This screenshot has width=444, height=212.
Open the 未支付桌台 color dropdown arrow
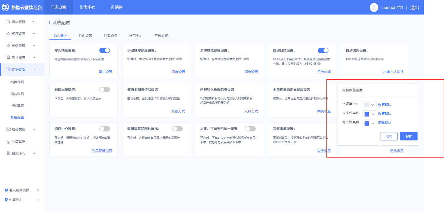(373, 114)
